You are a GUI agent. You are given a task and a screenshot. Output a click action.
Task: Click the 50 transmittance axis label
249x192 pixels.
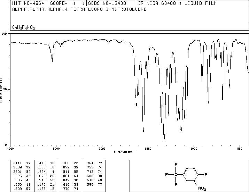tap(5, 89)
